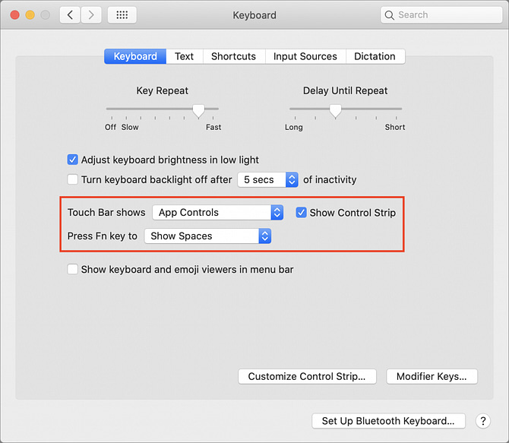Open Modifier Keys settings
Screen dimensions: 509x443
(432, 376)
